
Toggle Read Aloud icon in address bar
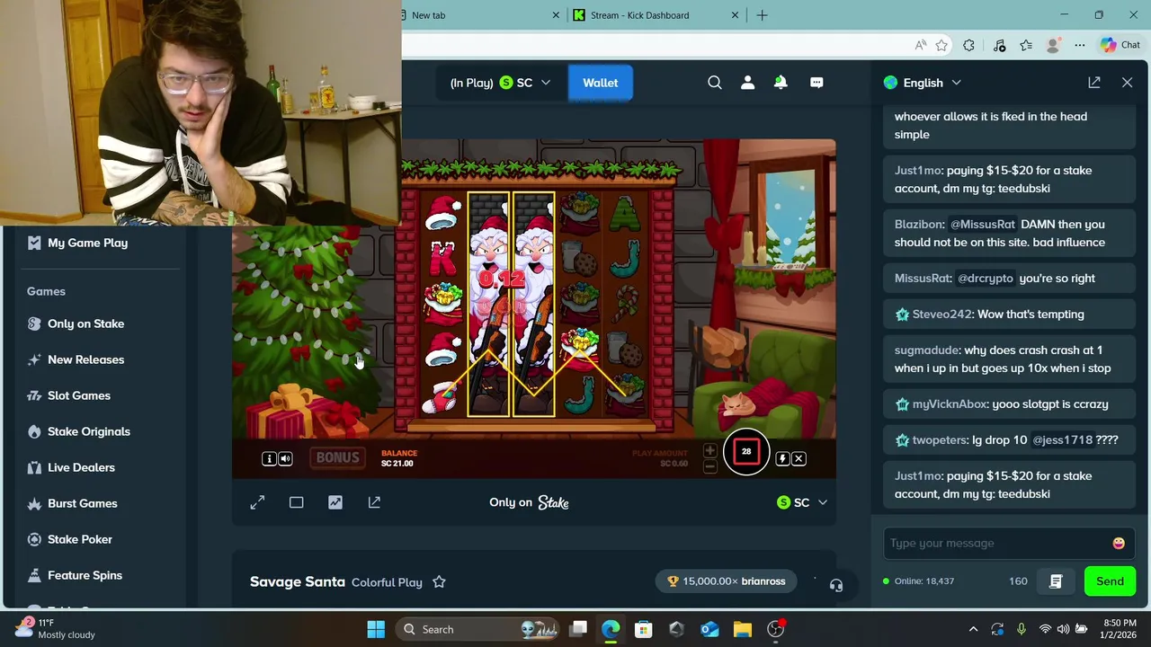(920, 45)
